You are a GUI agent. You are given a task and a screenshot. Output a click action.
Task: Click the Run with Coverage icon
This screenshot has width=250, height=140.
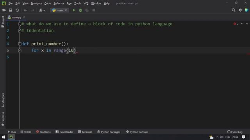(x=87, y=10)
